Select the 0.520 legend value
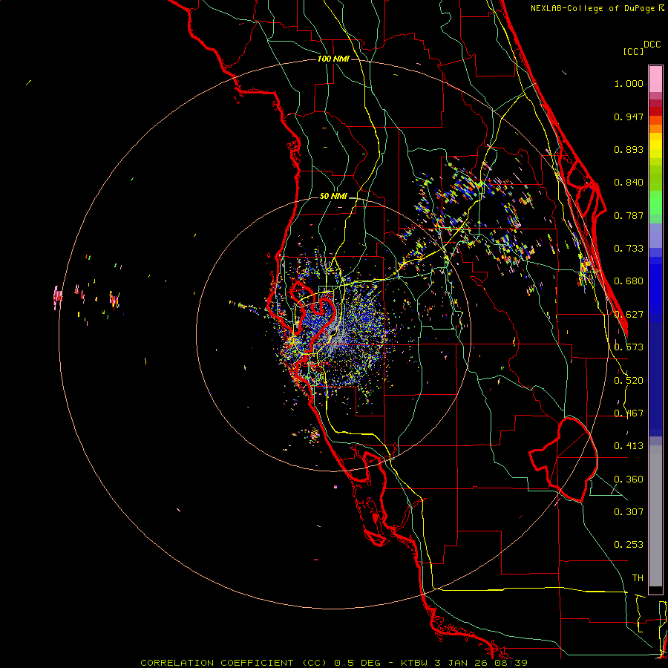The height and width of the screenshot is (668, 668). tap(629, 381)
